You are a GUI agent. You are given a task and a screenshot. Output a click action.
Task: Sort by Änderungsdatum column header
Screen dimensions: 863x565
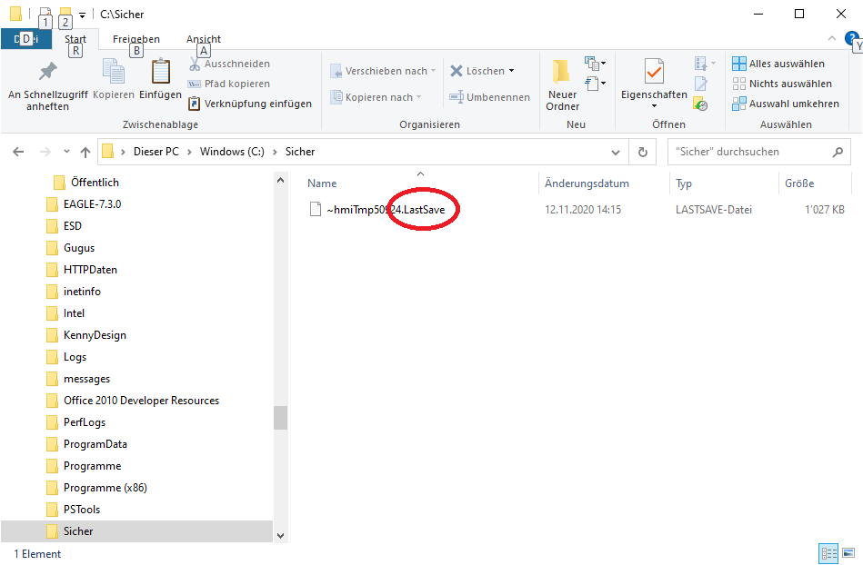tap(587, 183)
